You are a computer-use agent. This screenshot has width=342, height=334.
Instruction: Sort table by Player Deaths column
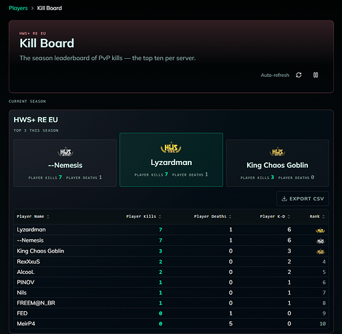212,216
